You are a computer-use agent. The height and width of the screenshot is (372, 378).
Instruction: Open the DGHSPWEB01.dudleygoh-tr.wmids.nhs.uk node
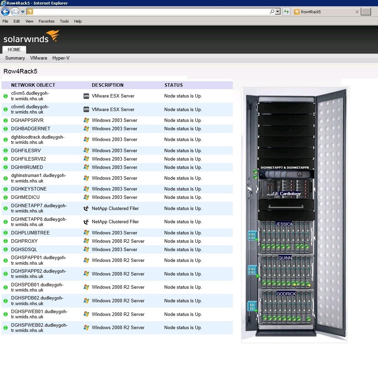pyautogui.click(x=39, y=314)
